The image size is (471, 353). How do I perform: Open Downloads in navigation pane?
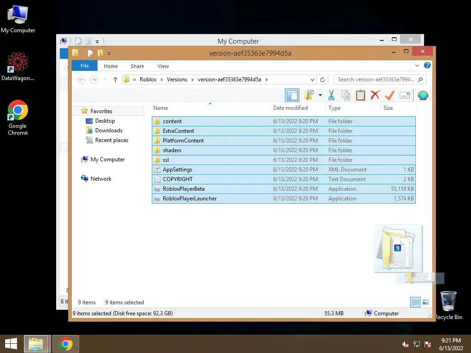point(109,130)
